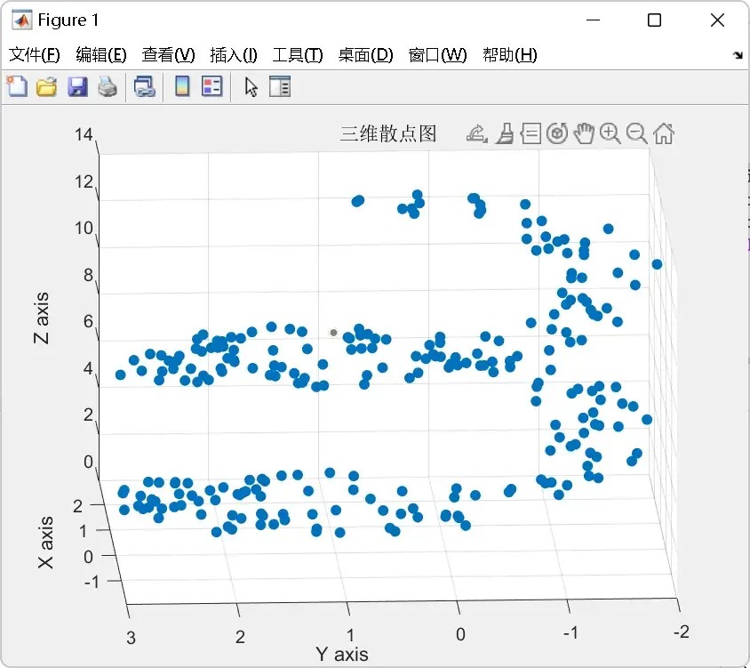Toggle Rotate 3D mode on the axes toolbar
750x668 pixels.
click(556, 133)
